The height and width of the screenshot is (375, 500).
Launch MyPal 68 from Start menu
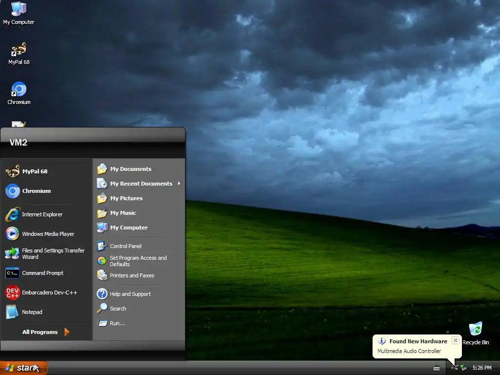tap(46, 171)
